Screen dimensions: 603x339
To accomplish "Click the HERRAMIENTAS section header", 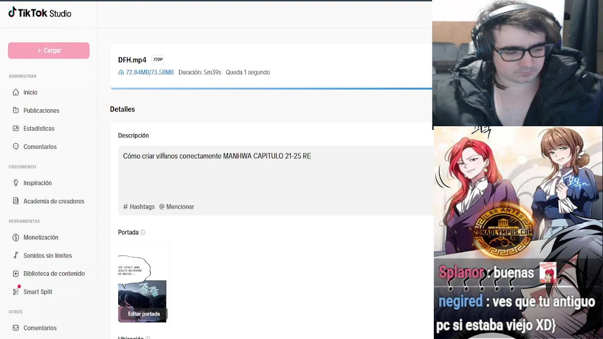I will 24,221.
